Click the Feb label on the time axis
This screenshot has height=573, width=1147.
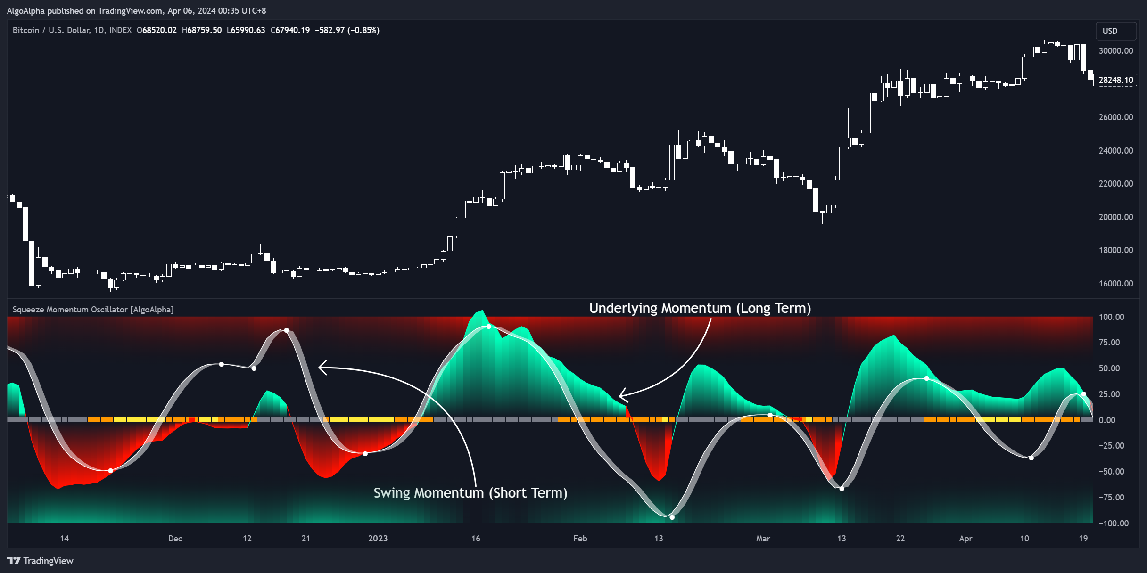tap(580, 539)
